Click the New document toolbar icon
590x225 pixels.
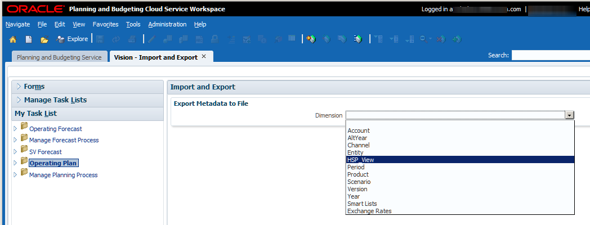point(29,39)
